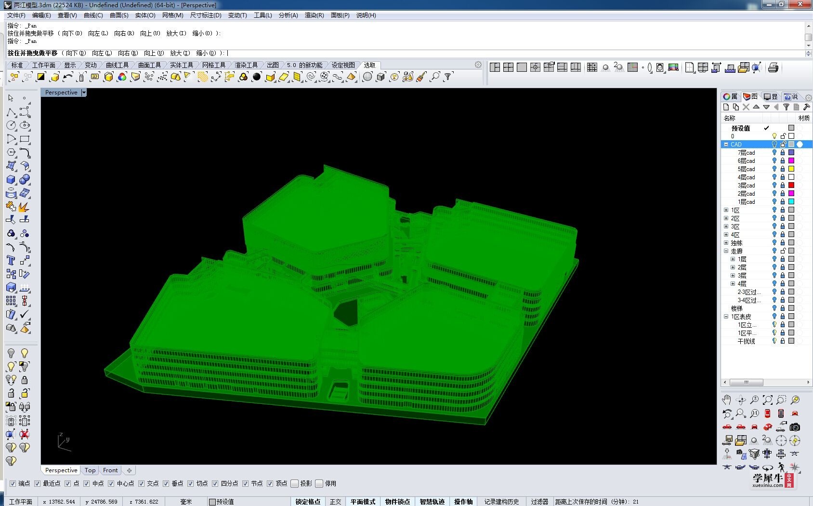The height and width of the screenshot is (506, 813).
Task: Click the explode tool icon
Action: click(25, 206)
